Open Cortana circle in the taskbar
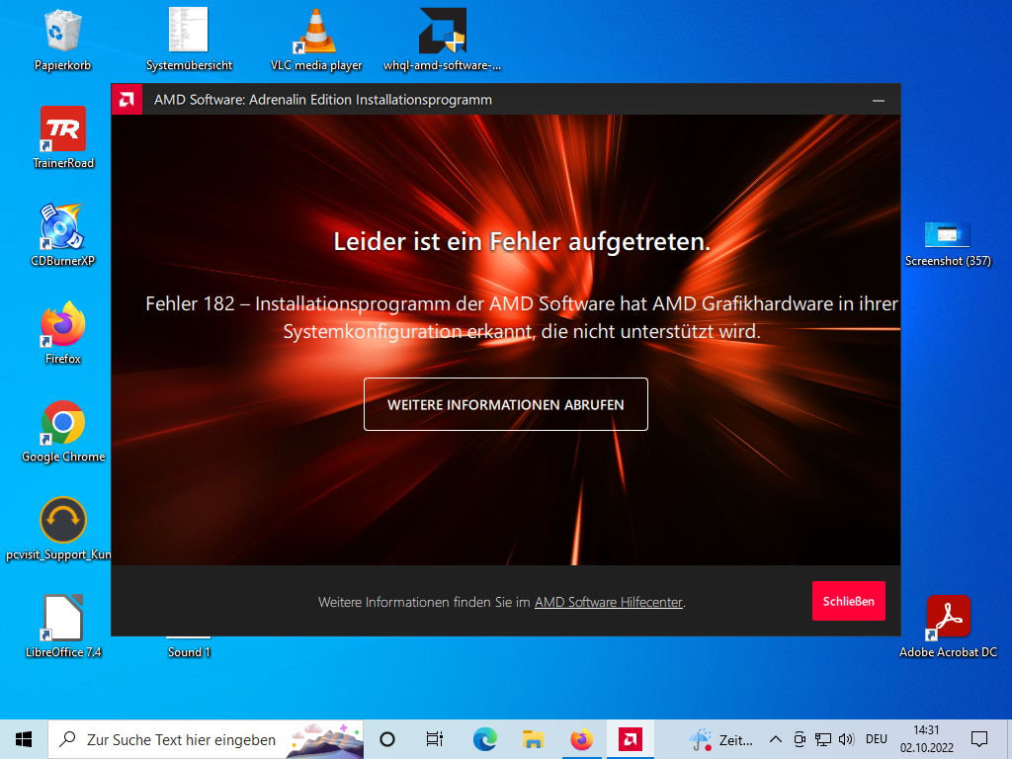This screenshot has width=1012, height=759. (387, 739)
